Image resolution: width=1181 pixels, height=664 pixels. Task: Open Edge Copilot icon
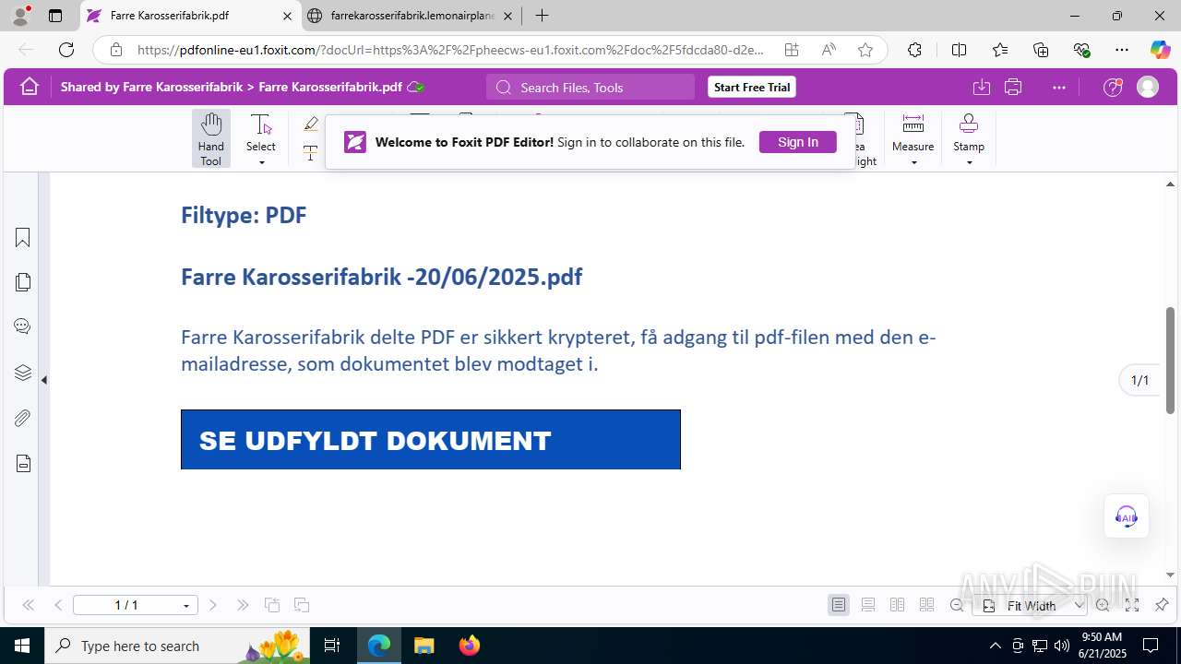(x=1160, y=50)
